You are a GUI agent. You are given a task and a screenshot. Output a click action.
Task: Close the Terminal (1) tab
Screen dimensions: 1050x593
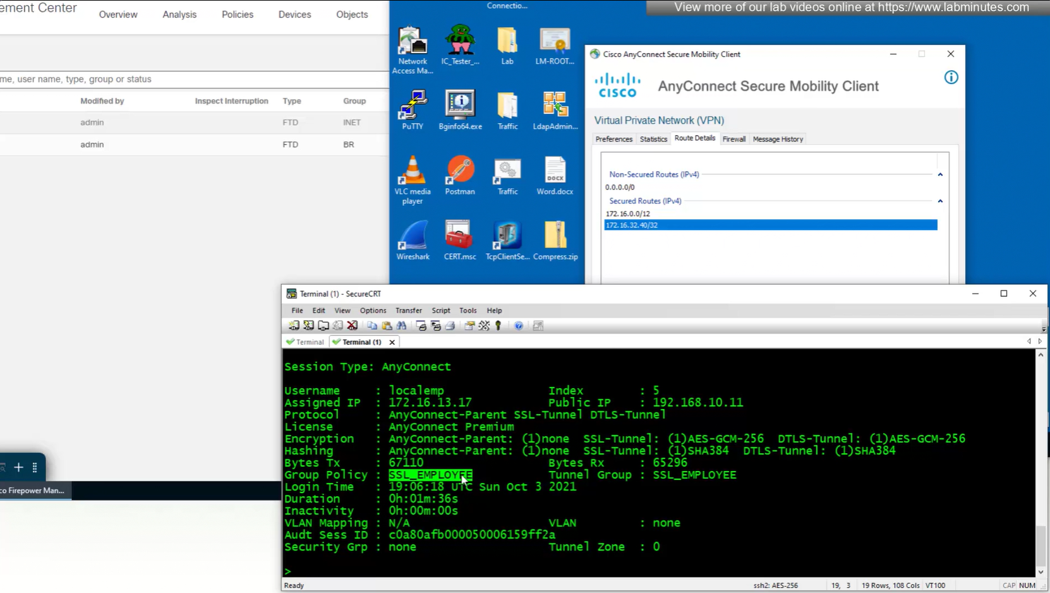pyautogui.click(x=392, y=342)
